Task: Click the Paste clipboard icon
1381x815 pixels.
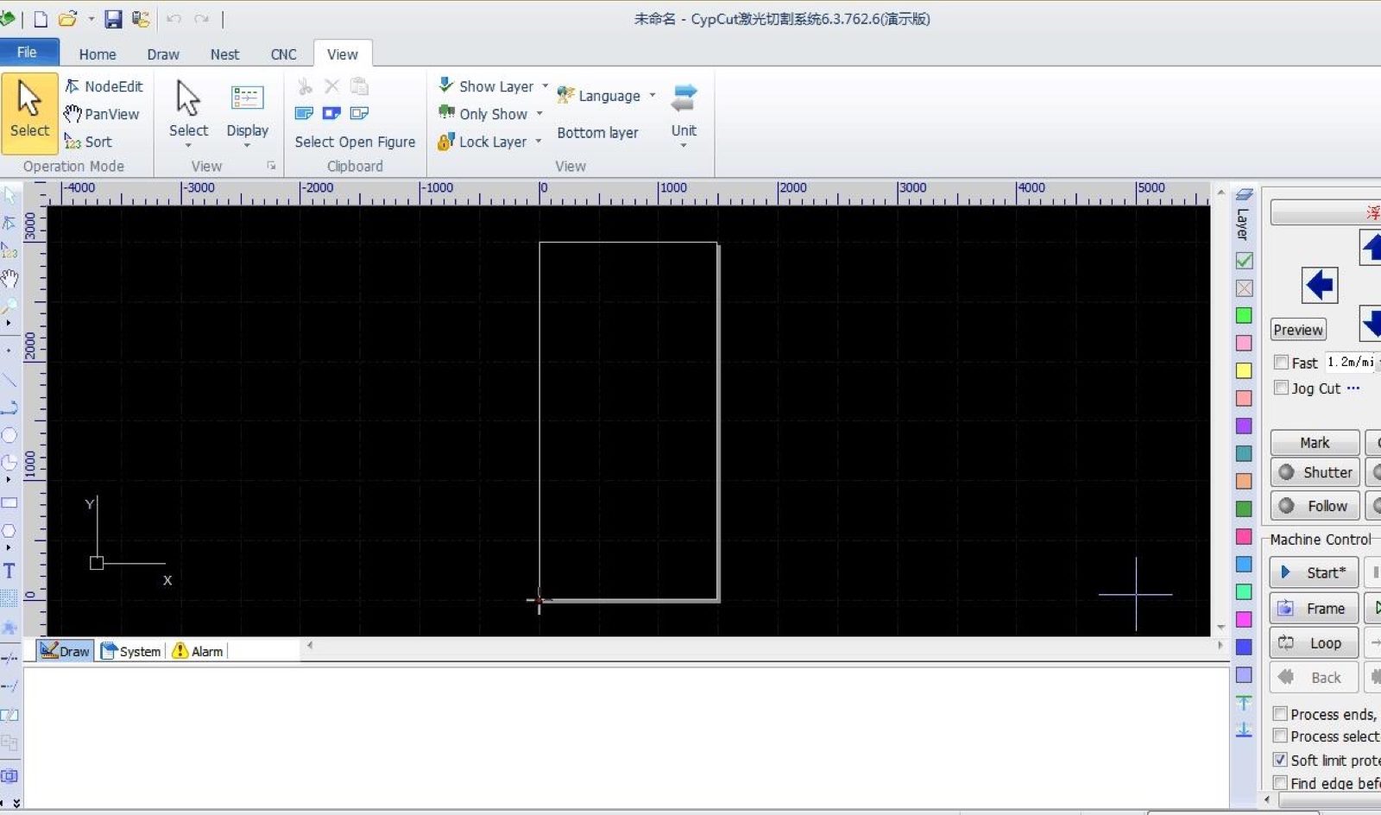Action: coord(359,86)
